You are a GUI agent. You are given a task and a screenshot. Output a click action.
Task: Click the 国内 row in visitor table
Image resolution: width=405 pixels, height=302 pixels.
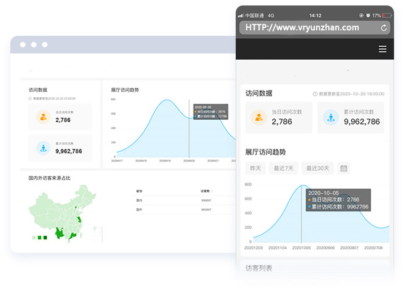pos(177,200)
